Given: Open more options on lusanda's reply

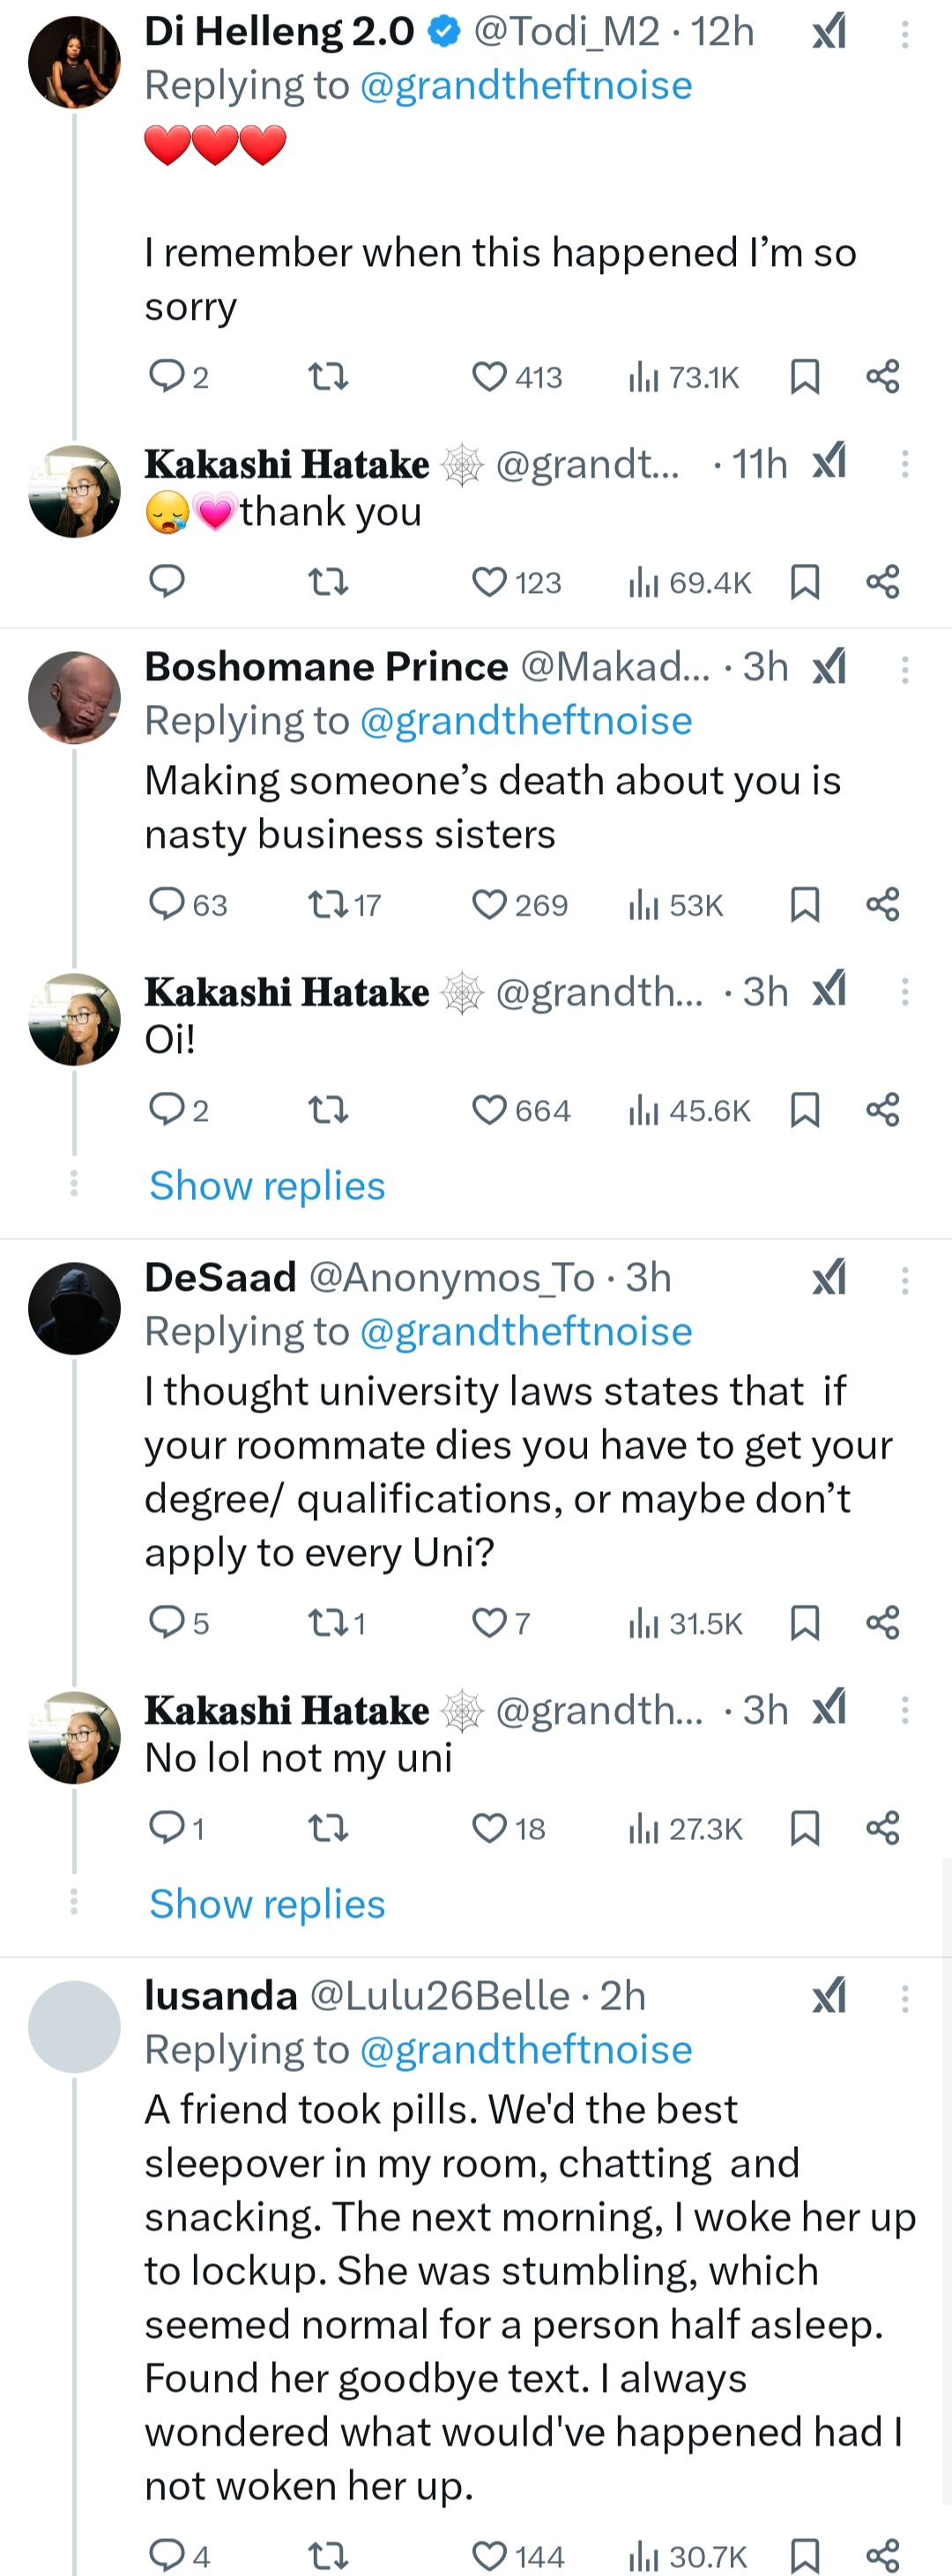Looking at the screenshot, I should [905, 1998].
